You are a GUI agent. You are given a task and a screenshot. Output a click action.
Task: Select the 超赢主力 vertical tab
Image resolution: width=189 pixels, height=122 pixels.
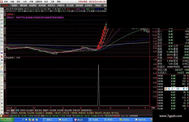coord(5,77)
